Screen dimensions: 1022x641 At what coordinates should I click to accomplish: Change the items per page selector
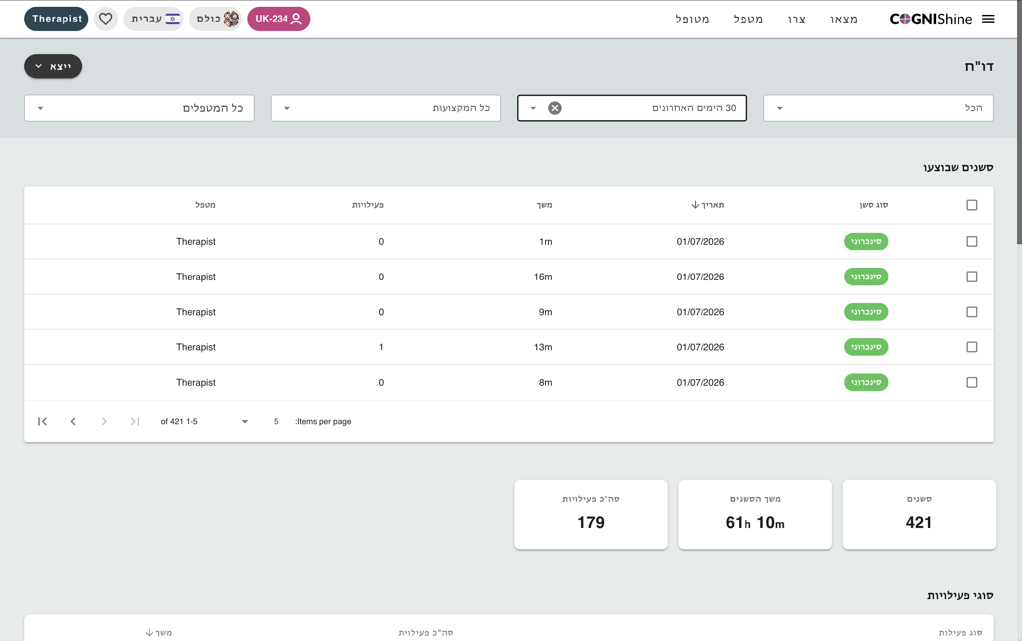tap(260, 421)
